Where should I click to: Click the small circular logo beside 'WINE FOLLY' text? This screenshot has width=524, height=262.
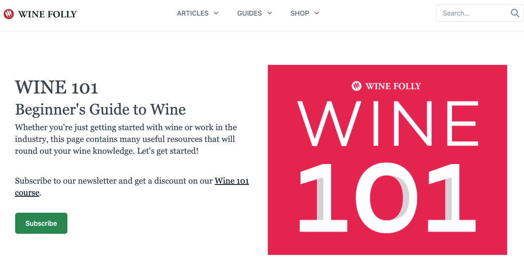tap(8, 13)
